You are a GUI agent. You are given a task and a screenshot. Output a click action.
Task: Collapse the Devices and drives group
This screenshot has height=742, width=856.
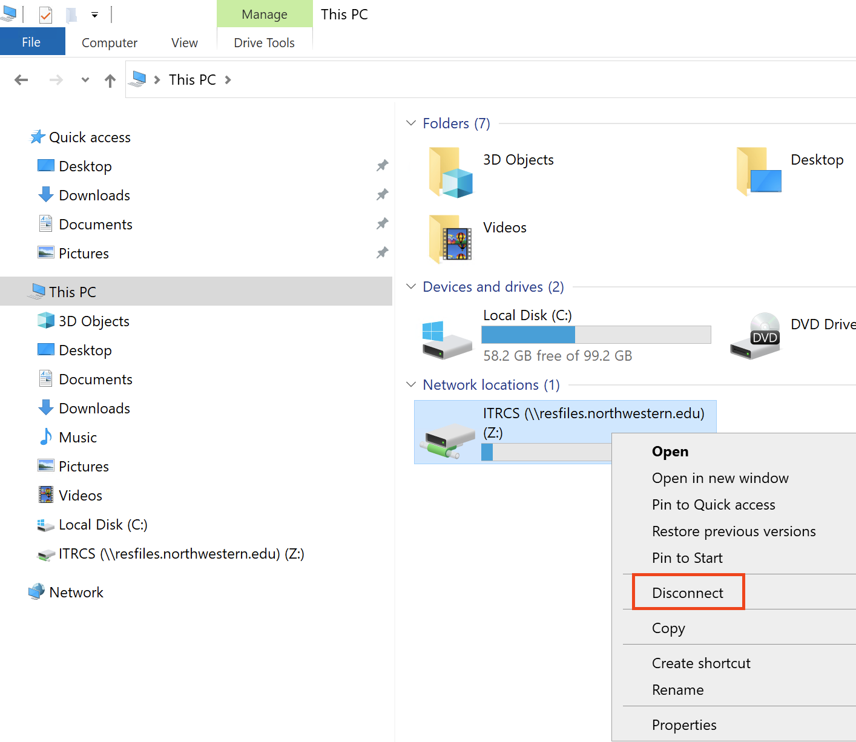[x=411, y=287]
